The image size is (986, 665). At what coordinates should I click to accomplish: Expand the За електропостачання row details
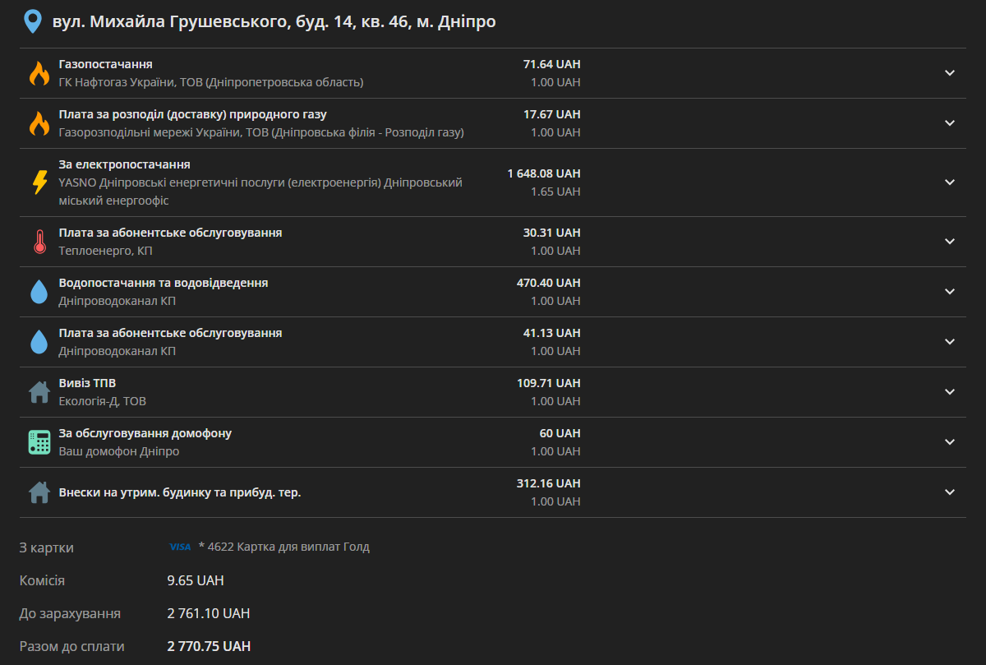coord(950,182)
